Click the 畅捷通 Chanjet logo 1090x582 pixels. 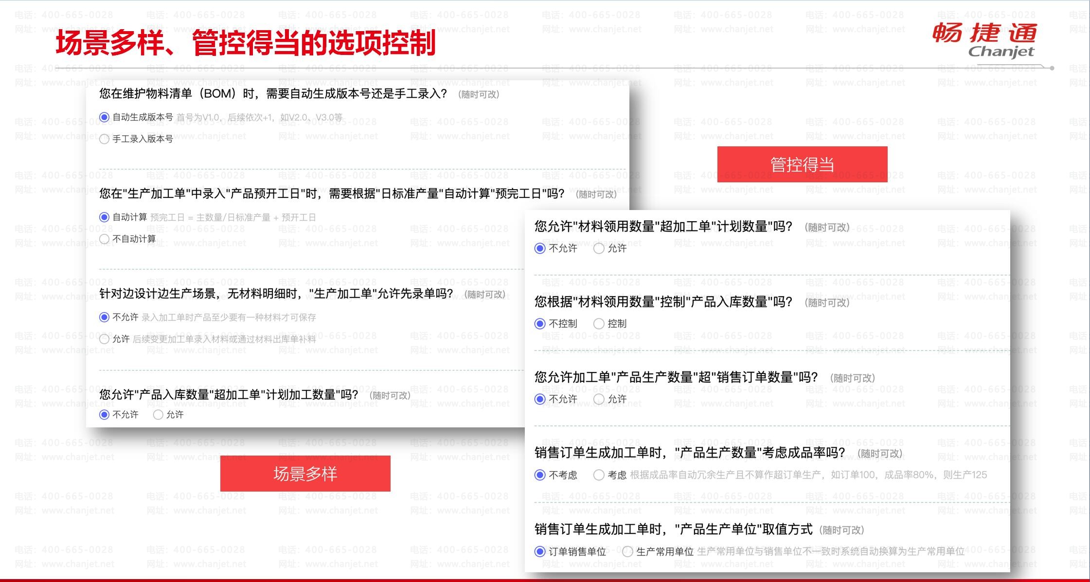pos(986,40)
